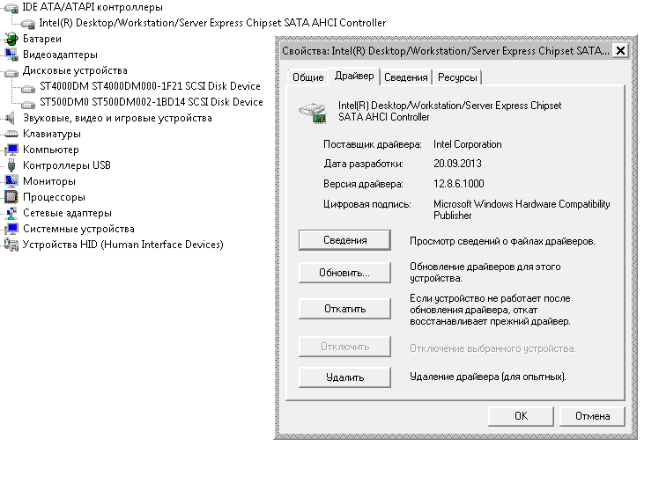Click the Просмотр сведений о файлах драйверов text
The height and width of the screenshot is (483, 659).
[502, 241]
